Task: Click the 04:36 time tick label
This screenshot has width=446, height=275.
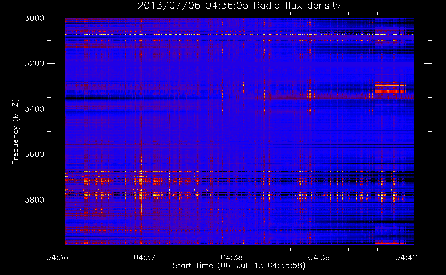Action: [x=57, y=257]
